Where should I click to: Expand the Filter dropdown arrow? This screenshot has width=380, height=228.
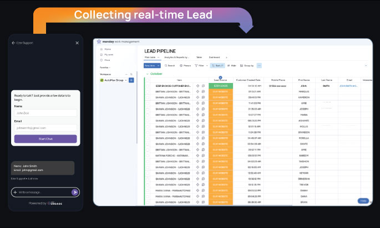pos(207,65)
